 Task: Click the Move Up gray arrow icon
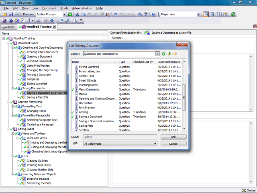click(46, 21)
